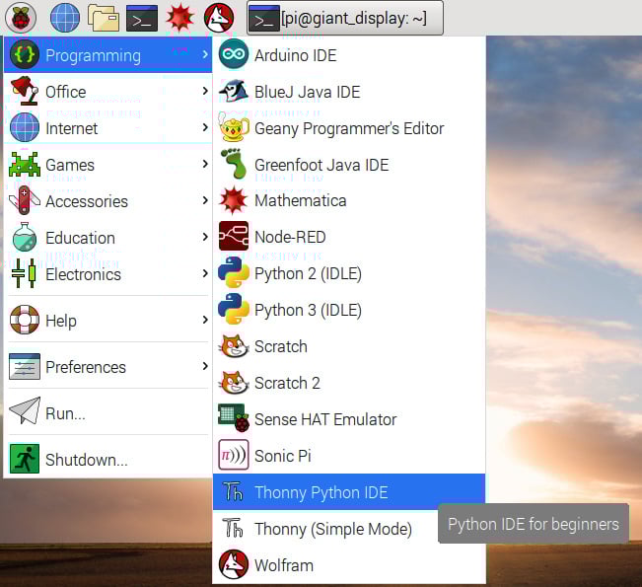Launch Geany Programmer's Editor
The height and width of the screenshot is (587, 642).
point(349,127)
